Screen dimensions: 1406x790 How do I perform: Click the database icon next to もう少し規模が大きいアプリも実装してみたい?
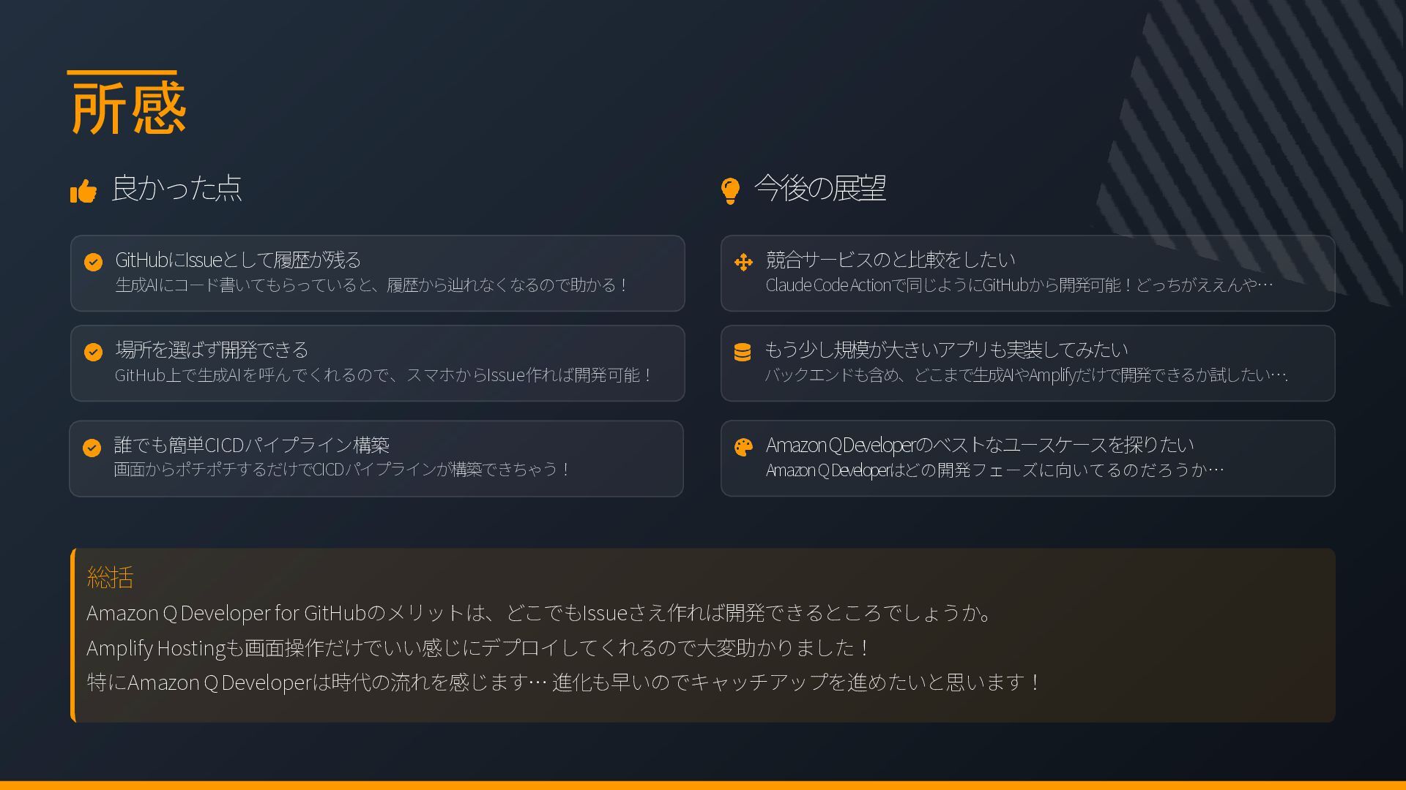click(743, 352)
